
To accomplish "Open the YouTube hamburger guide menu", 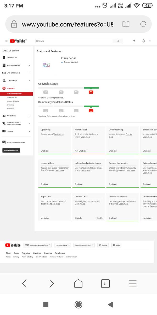I will [x=6, y=41].
